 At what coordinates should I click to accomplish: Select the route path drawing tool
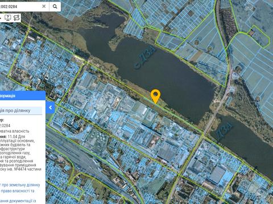tap(16, 18)
